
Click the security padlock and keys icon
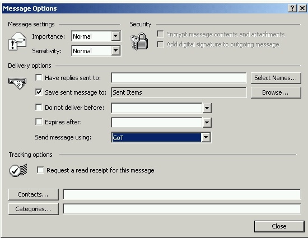pos(139,41)
